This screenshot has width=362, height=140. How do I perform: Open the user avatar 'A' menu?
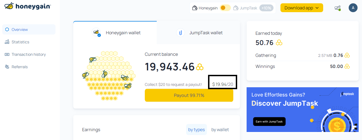(353, 8)
